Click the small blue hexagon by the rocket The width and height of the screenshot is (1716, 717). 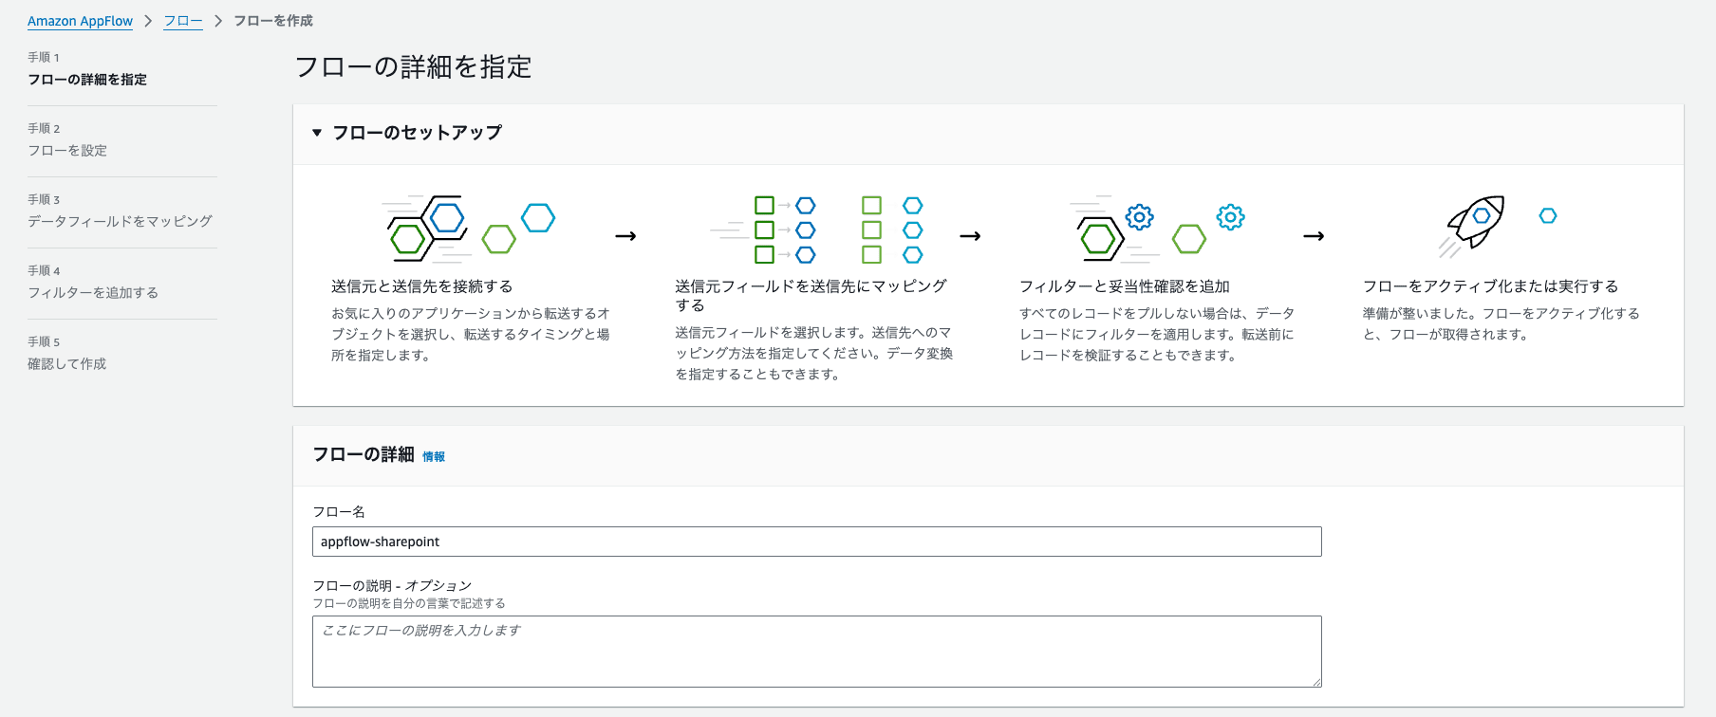(1548, 216)
